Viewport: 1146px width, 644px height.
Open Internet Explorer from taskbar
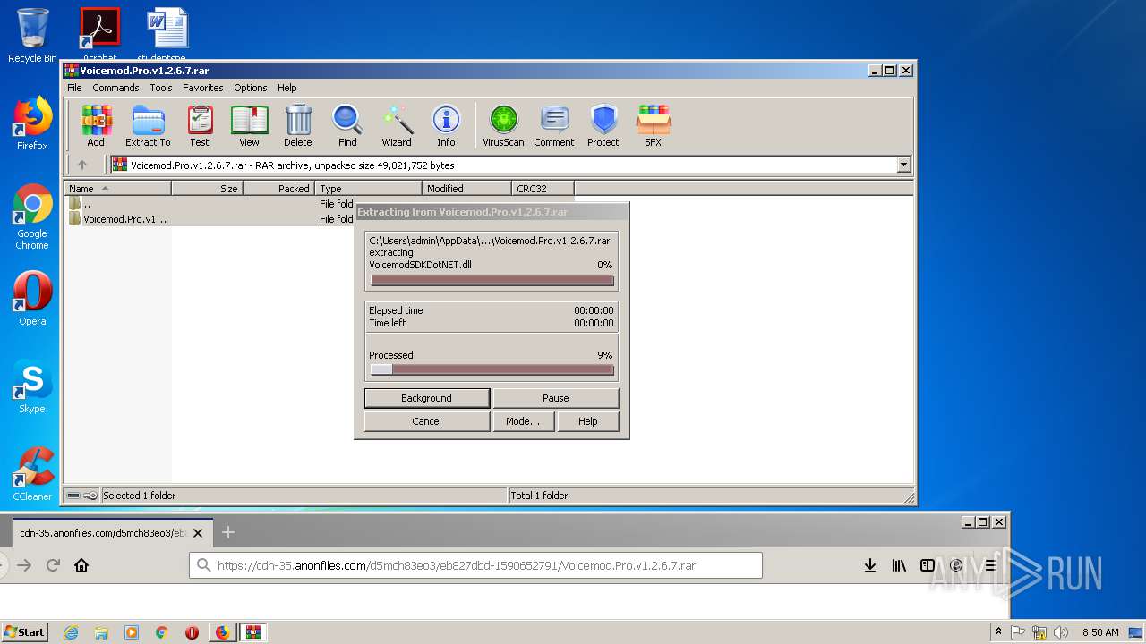point(71,632)
